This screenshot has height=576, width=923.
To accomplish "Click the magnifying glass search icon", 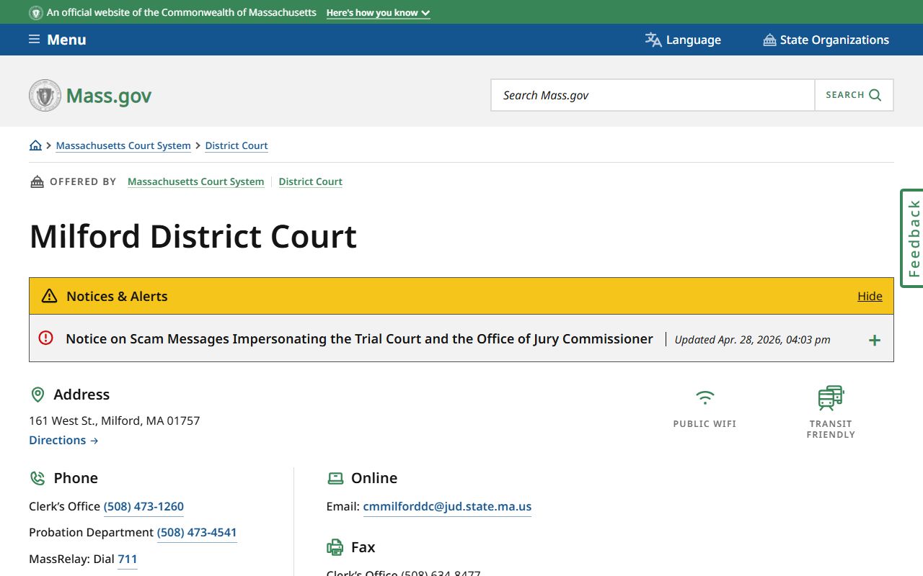I will coord(875,95).
